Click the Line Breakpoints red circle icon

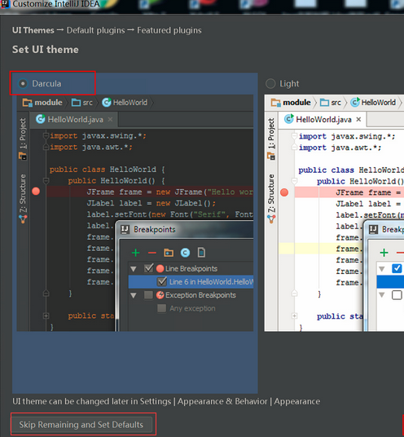point(160,269)
